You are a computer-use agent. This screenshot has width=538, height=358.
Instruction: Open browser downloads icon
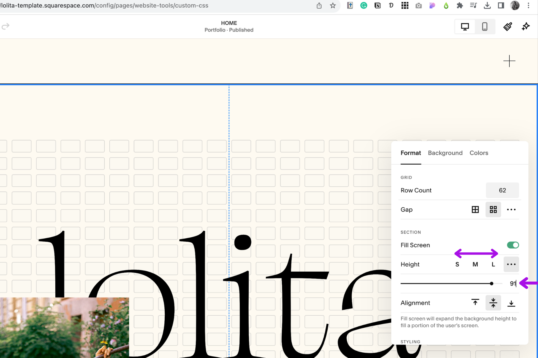pos(487,6)
